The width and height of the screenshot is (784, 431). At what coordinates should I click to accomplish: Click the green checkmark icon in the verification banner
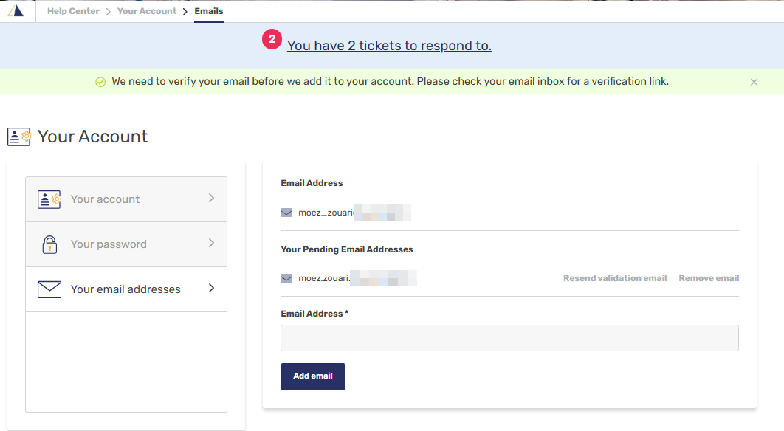[x=100, y=81]
